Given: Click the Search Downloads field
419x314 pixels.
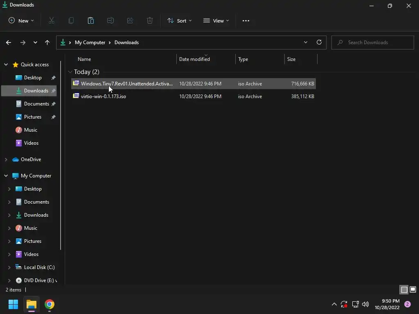Looking at the screenshot, I should [372, 43].
